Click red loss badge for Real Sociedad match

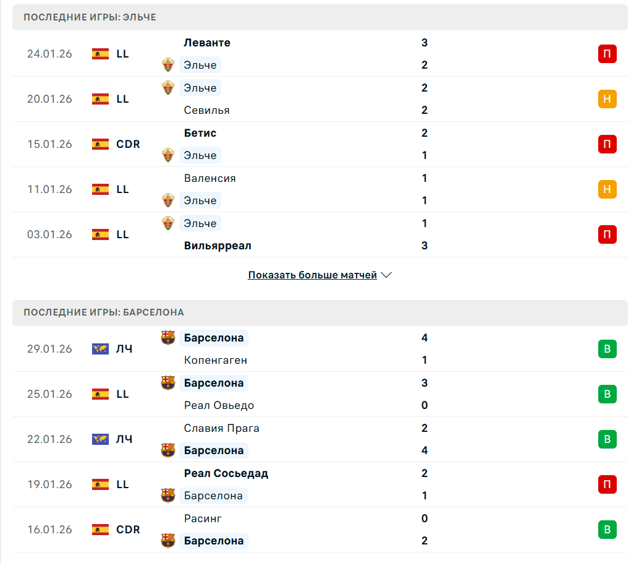[607, 484]
